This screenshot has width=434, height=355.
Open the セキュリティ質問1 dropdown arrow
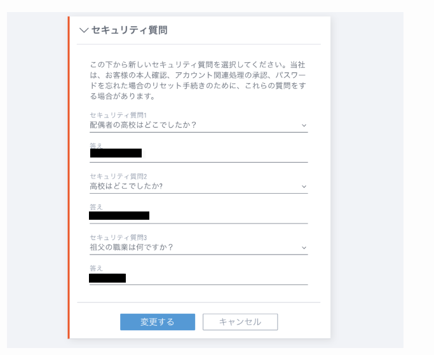304,125
